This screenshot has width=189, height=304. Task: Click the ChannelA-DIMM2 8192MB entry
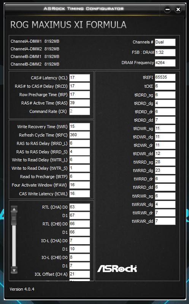tap(35, 49)
